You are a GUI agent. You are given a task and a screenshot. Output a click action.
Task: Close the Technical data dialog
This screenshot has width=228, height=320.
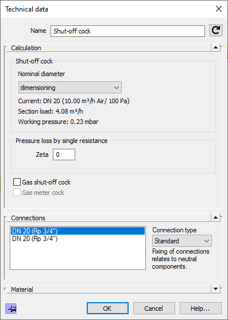pyautogui.click(x=219, y=9)
